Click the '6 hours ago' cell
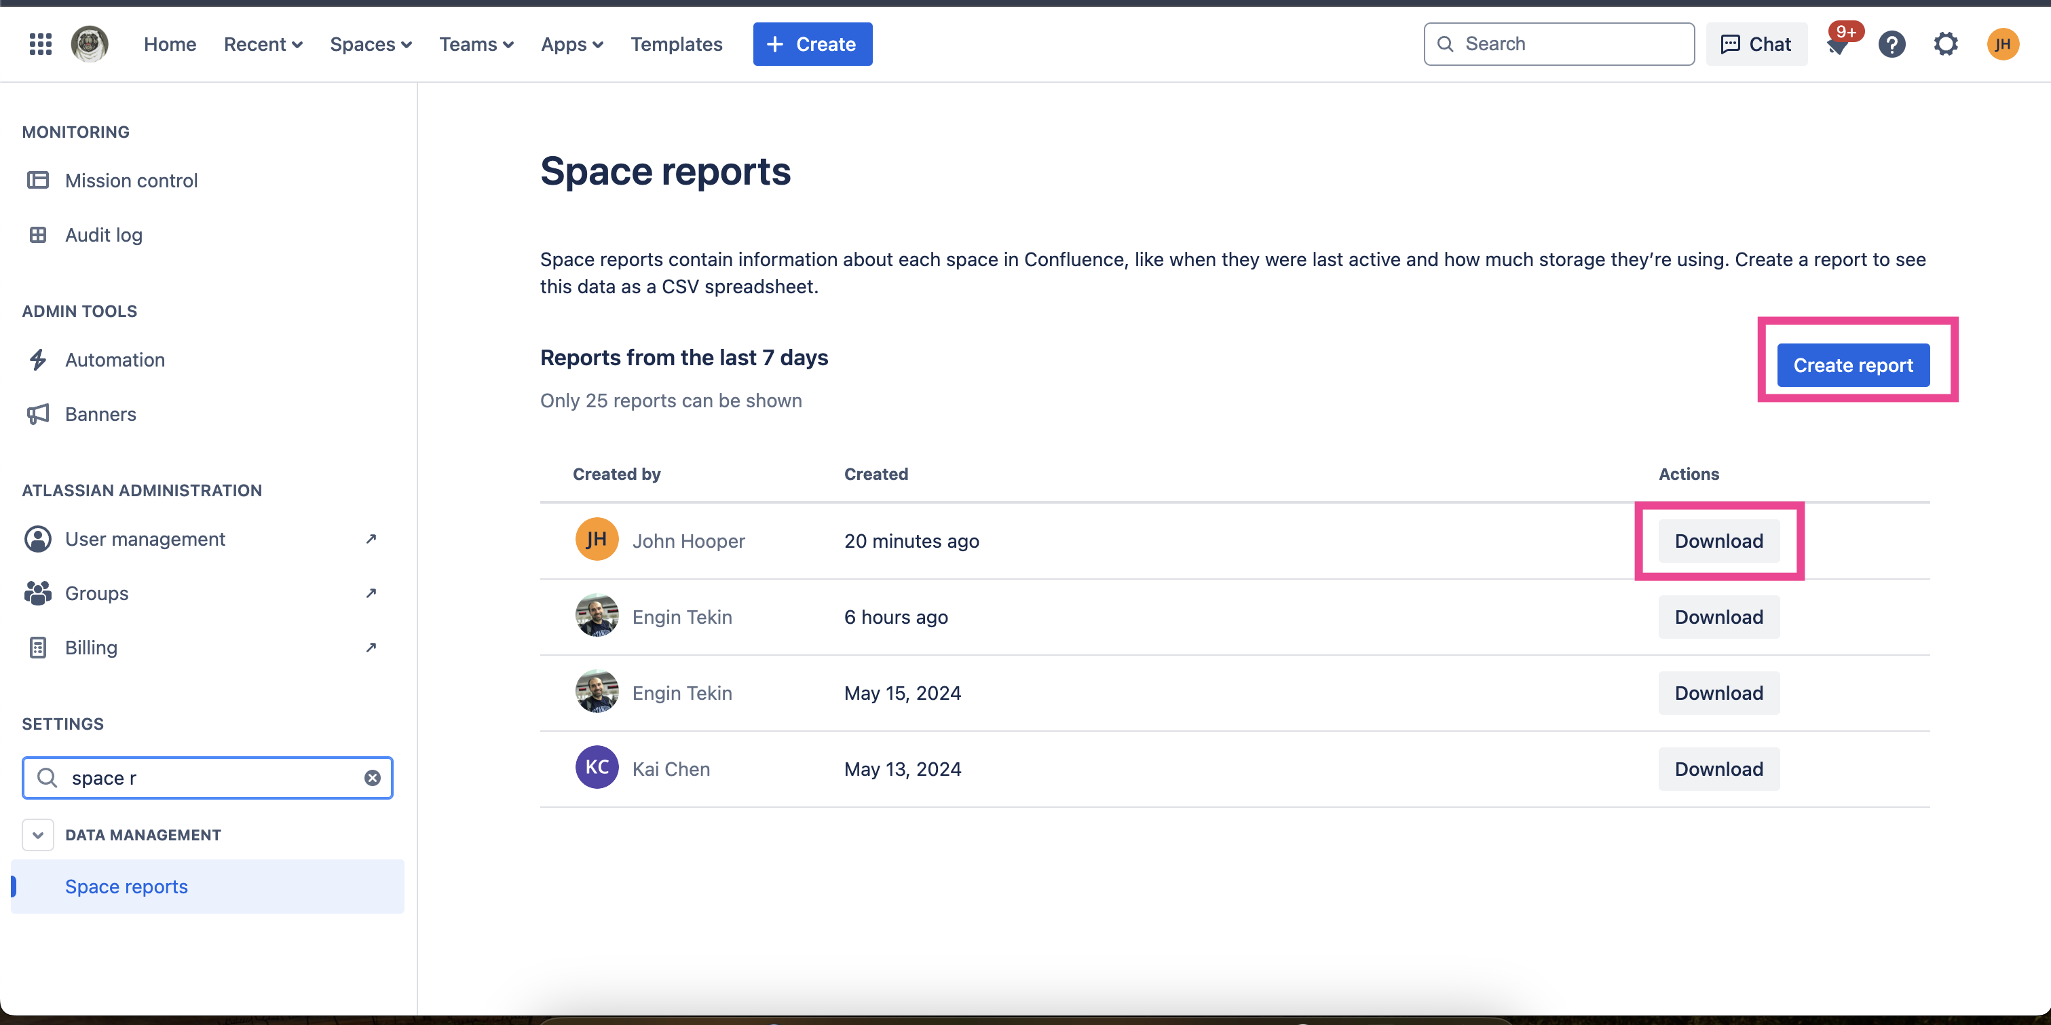This screenshot has width=2051, height=1025. (896, 616)
